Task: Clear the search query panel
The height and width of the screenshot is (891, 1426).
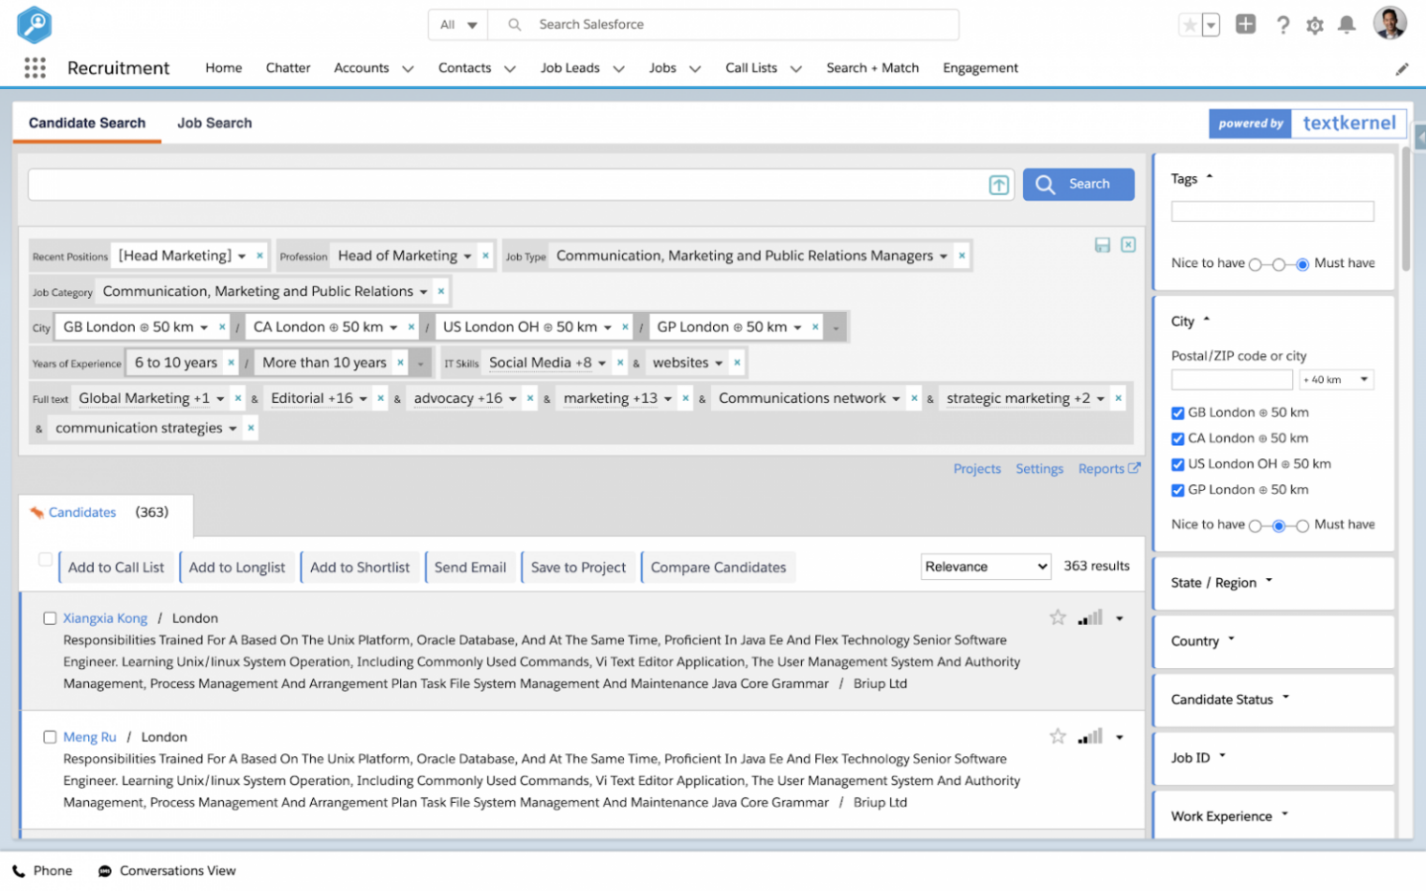Action: point(1128,245)
